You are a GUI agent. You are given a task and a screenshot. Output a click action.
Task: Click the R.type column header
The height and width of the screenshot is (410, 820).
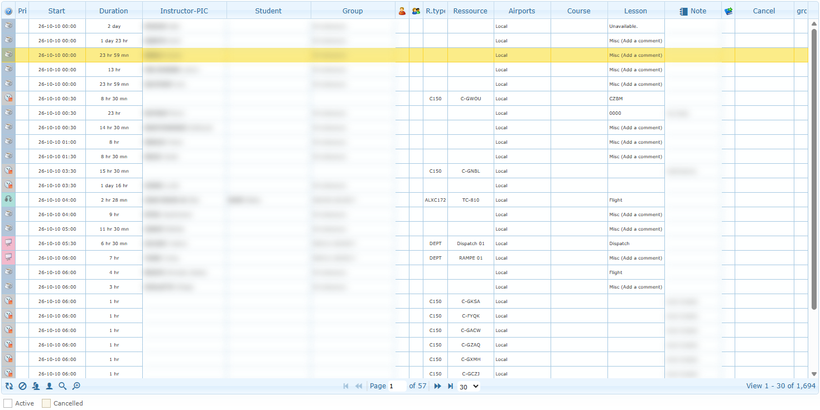[x=435, y=11]
